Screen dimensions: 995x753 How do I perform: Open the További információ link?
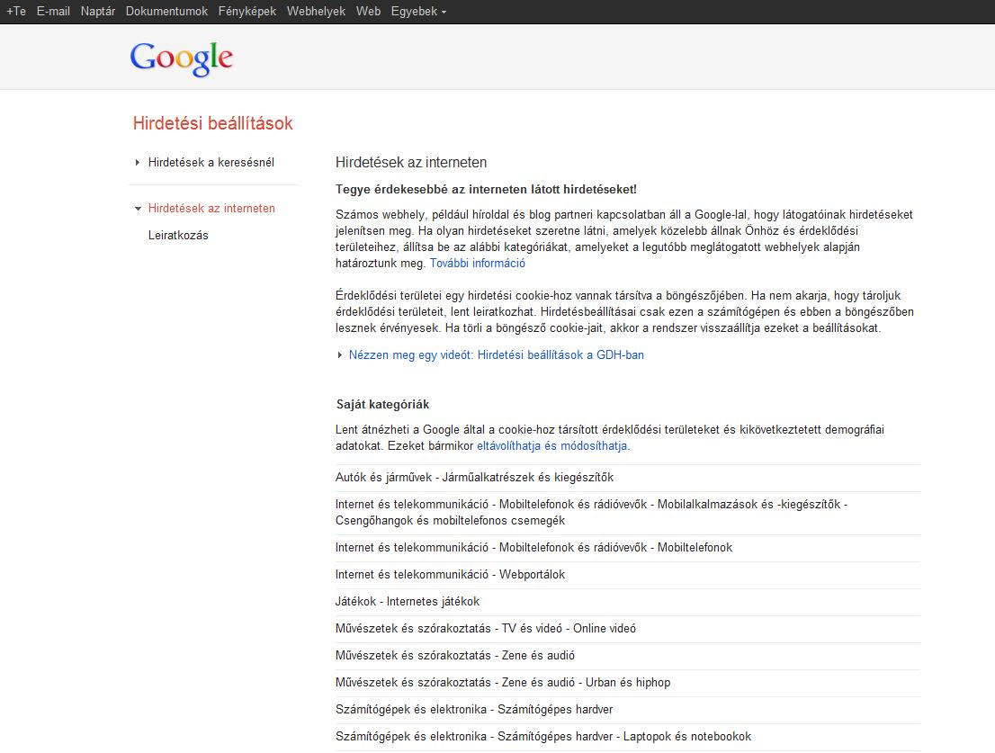click(x=477, y=264)
